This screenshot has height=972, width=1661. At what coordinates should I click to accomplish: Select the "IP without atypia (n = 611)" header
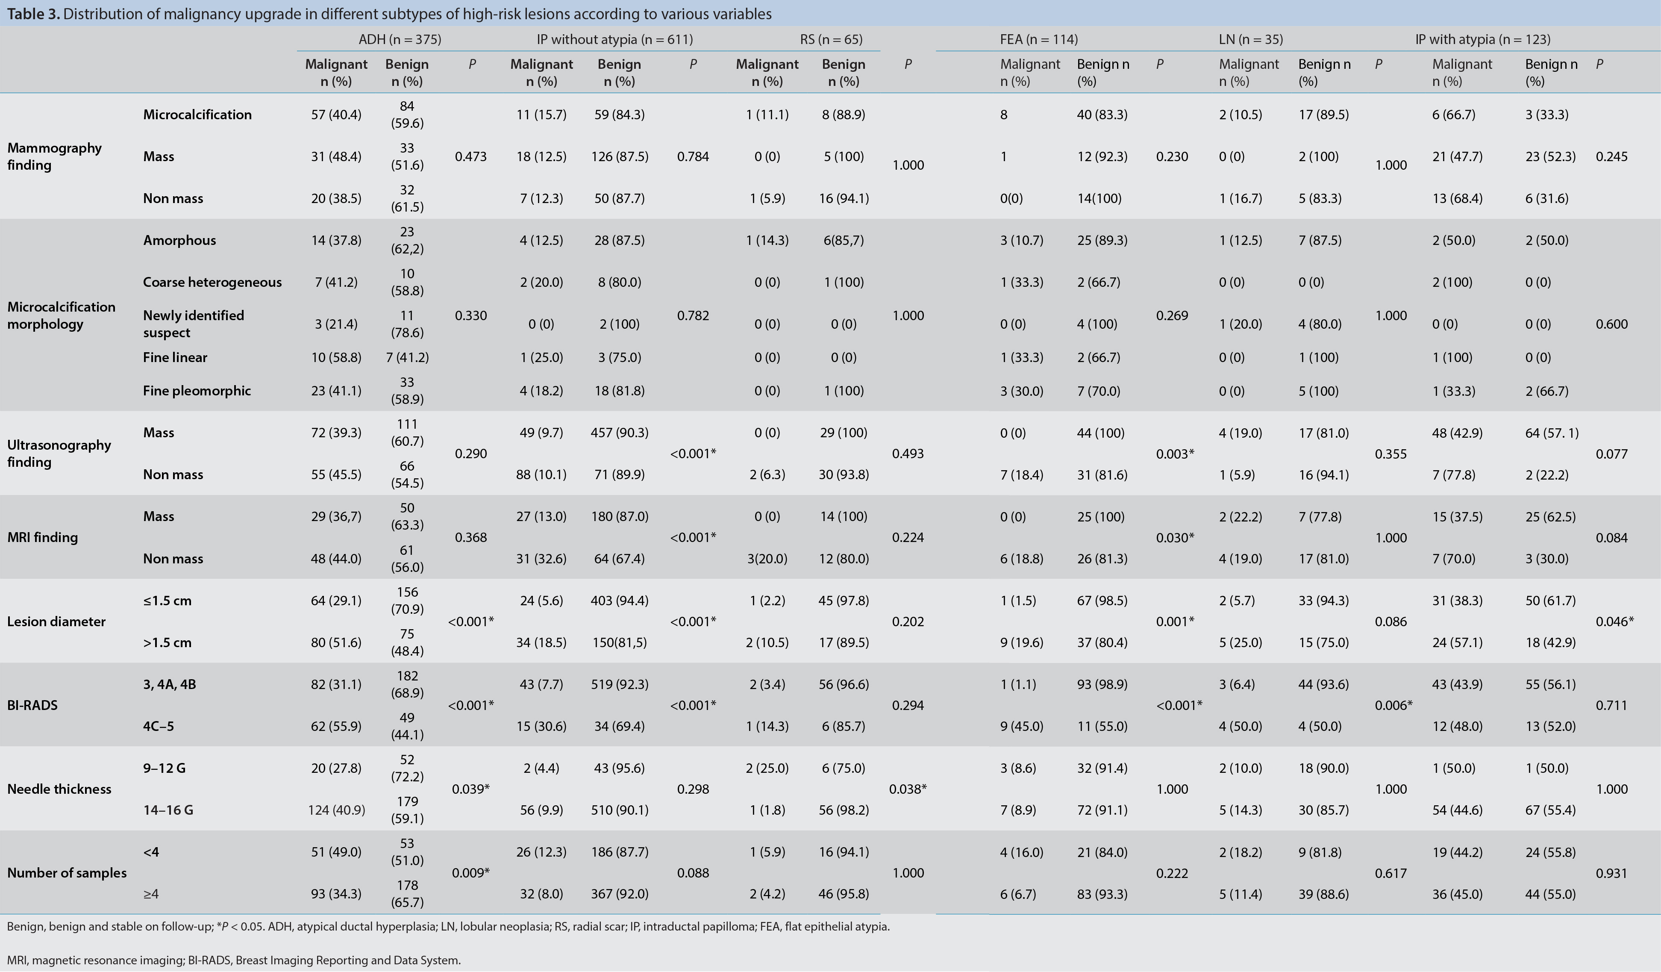point(614,40)
